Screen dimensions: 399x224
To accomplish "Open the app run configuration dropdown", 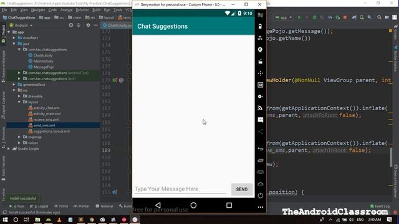I will pos(283,17).
